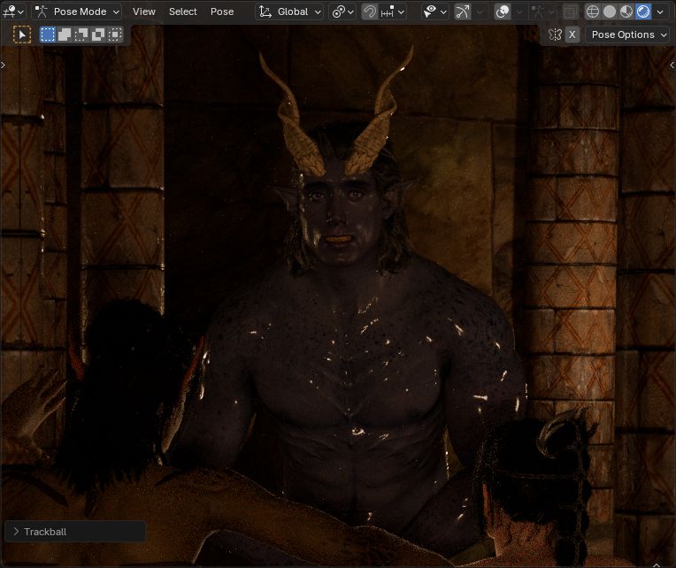Open the gizmo options dropdown arrow

(x=480, y=12)
